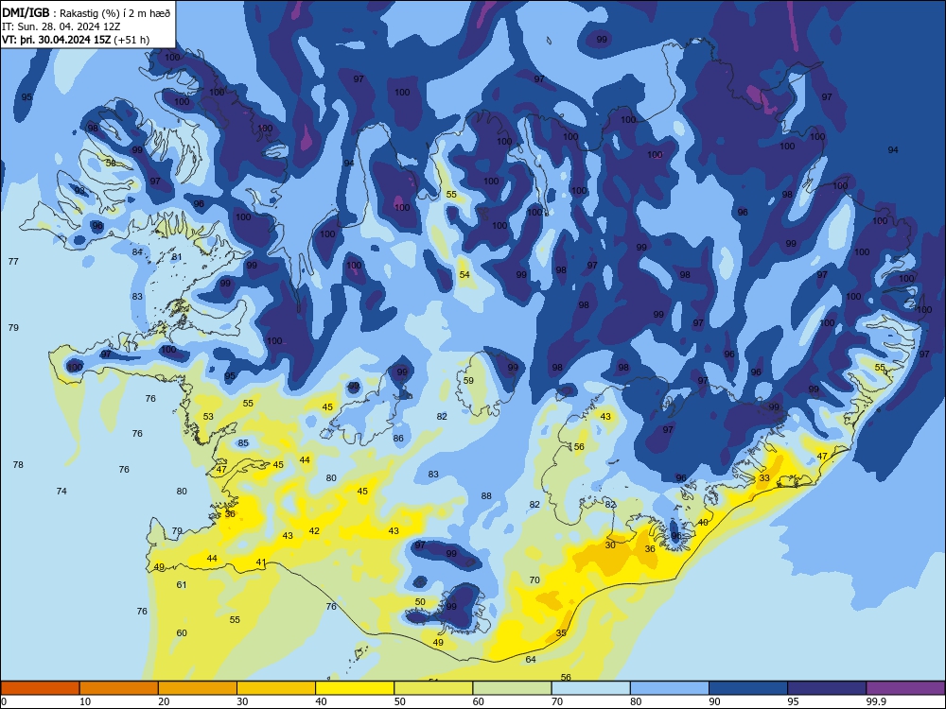Image resolution: width=946 pixels, height=709 pixels.
Task: Click the humidity value 93 on the map
Action: 79,191
